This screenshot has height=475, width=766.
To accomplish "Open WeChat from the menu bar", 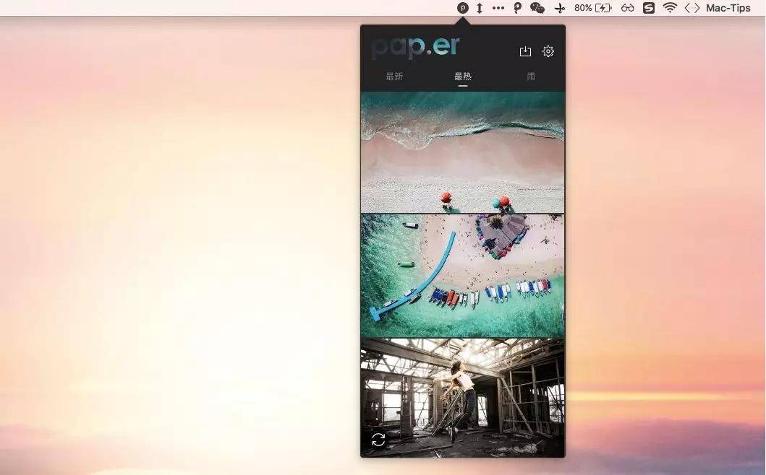I will pos(537,8).
